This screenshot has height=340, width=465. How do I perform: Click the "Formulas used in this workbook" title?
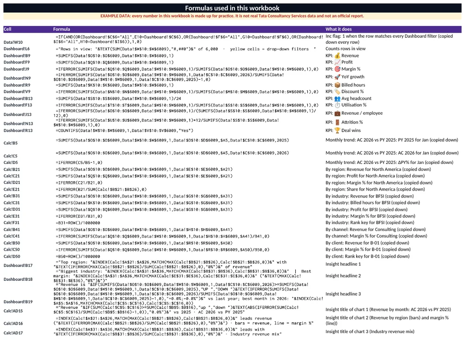click(x=232, y=8)
